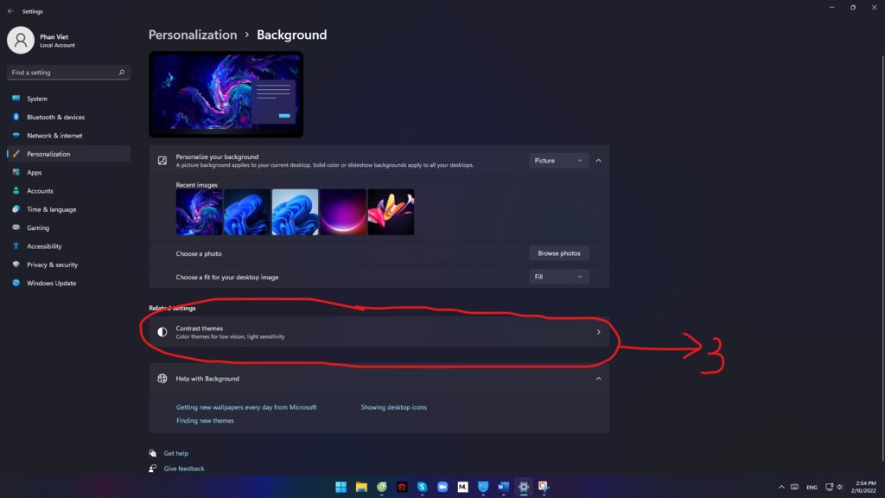This screenshot has width=885, height=498.
Task: Click the Gaming controller icon
Action: coord(16,227)
